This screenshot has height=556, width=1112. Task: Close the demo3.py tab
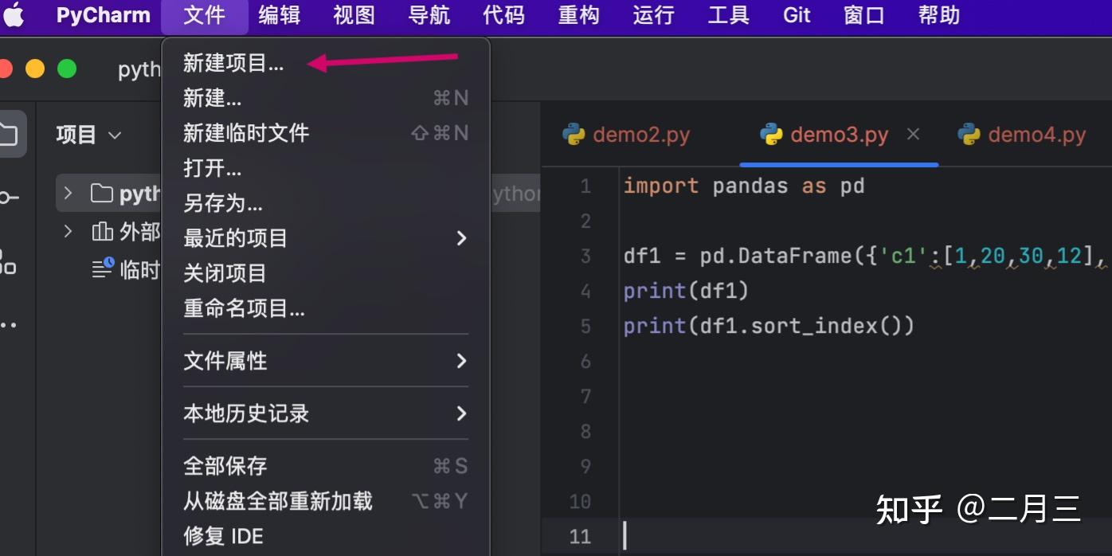(913, 134)
